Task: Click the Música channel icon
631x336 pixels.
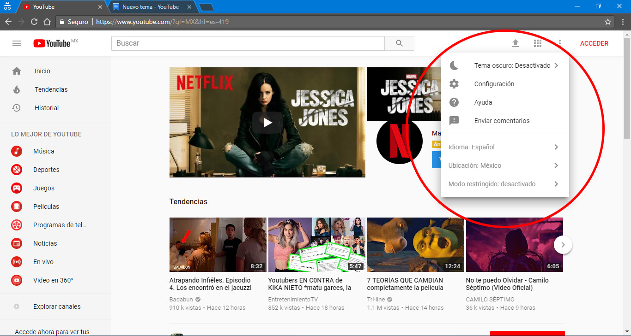Action: tap(17, 151)
